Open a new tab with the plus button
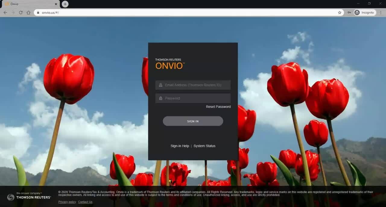The image size is (386, 207). 65,4
